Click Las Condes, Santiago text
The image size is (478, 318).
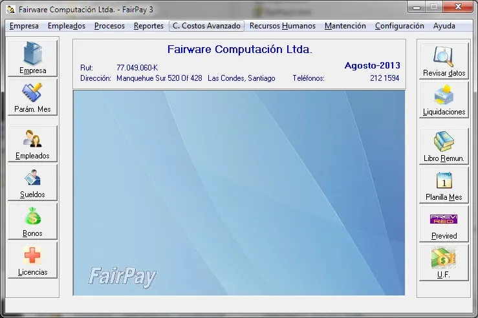[x=241, y=78]
